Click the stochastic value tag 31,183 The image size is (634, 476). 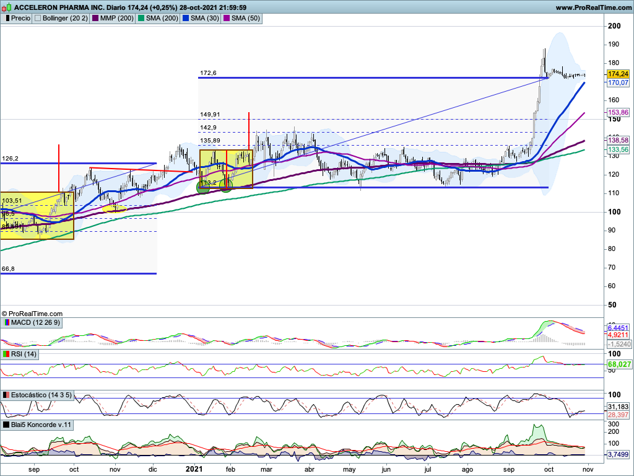pos(619,407)
